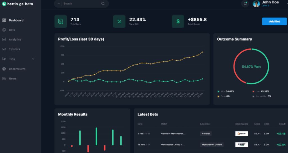Click the Dashboard grid icon in sidebar
This screenshot has width=288, height=153.
[x=4, y=20]
